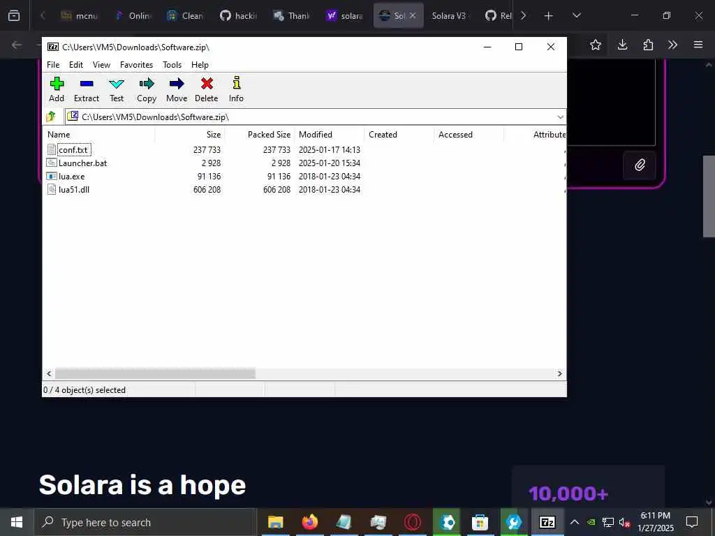Open the 7-Zip View menu

[101, 65]
